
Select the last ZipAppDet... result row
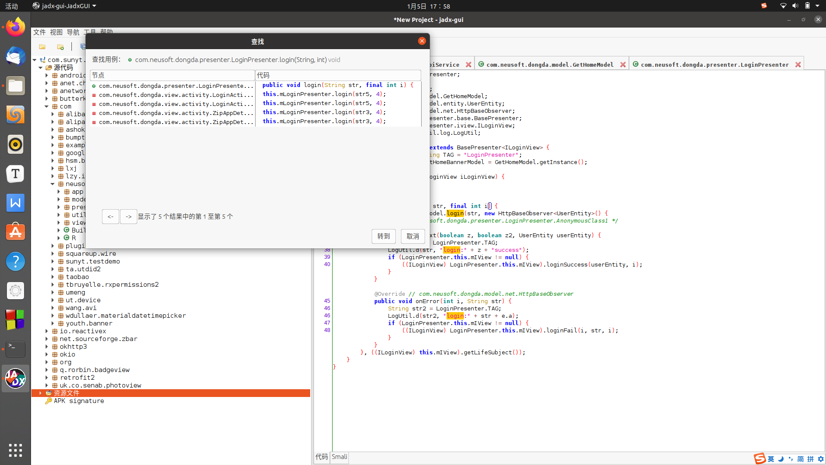coord(256,122)
